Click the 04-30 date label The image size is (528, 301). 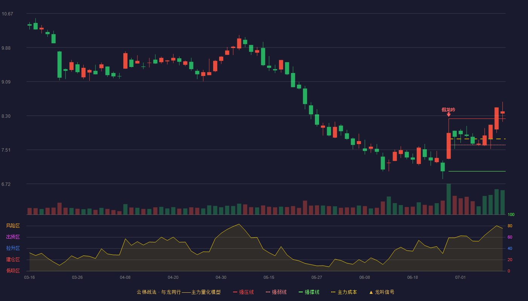click(221, 277)
